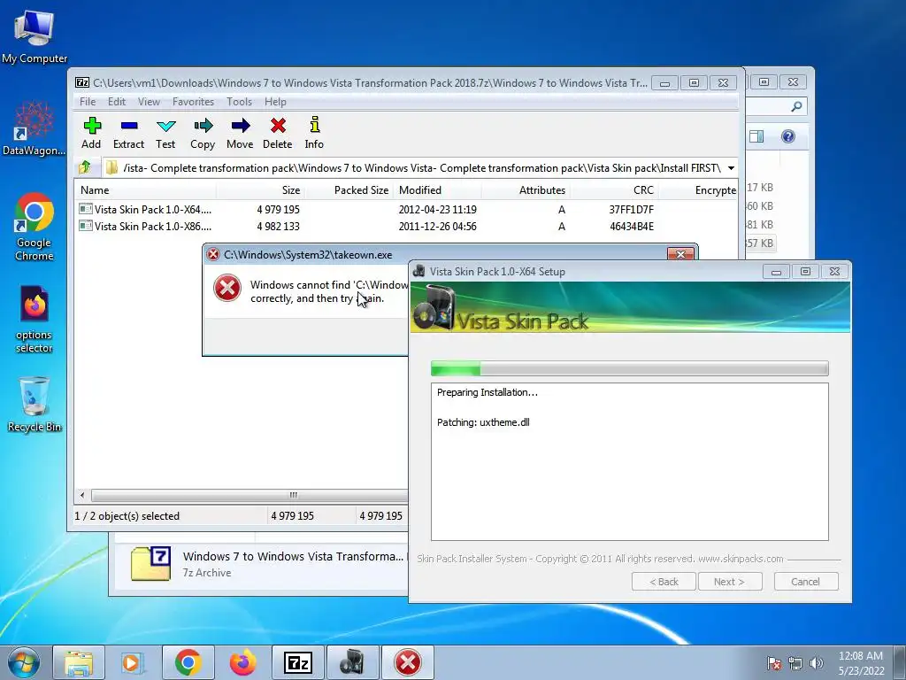Switch to Skin Pack setup taskbar button
Image resolution: width=906 pixels, height=680 pixels.
pyautogui.click(x=352, y=662)
